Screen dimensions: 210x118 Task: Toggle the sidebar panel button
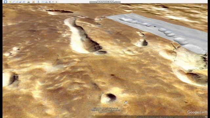coord(5,2)
